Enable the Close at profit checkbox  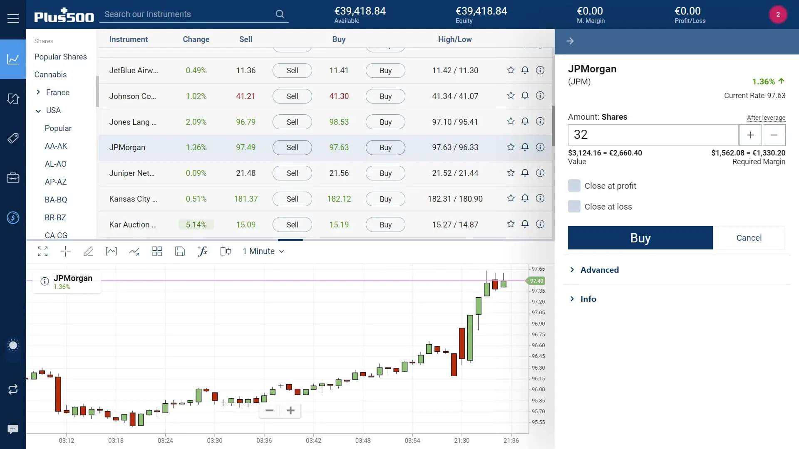574,185
